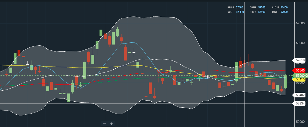Select the 57818 upper band label
Image resolution: width=308 pixels, height=127 pixels.
click(x=300, y=60)
